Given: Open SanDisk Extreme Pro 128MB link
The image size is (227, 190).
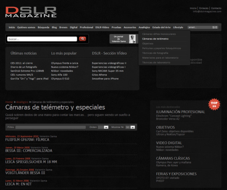Looking at the screenshot, I should pos(27,71).
